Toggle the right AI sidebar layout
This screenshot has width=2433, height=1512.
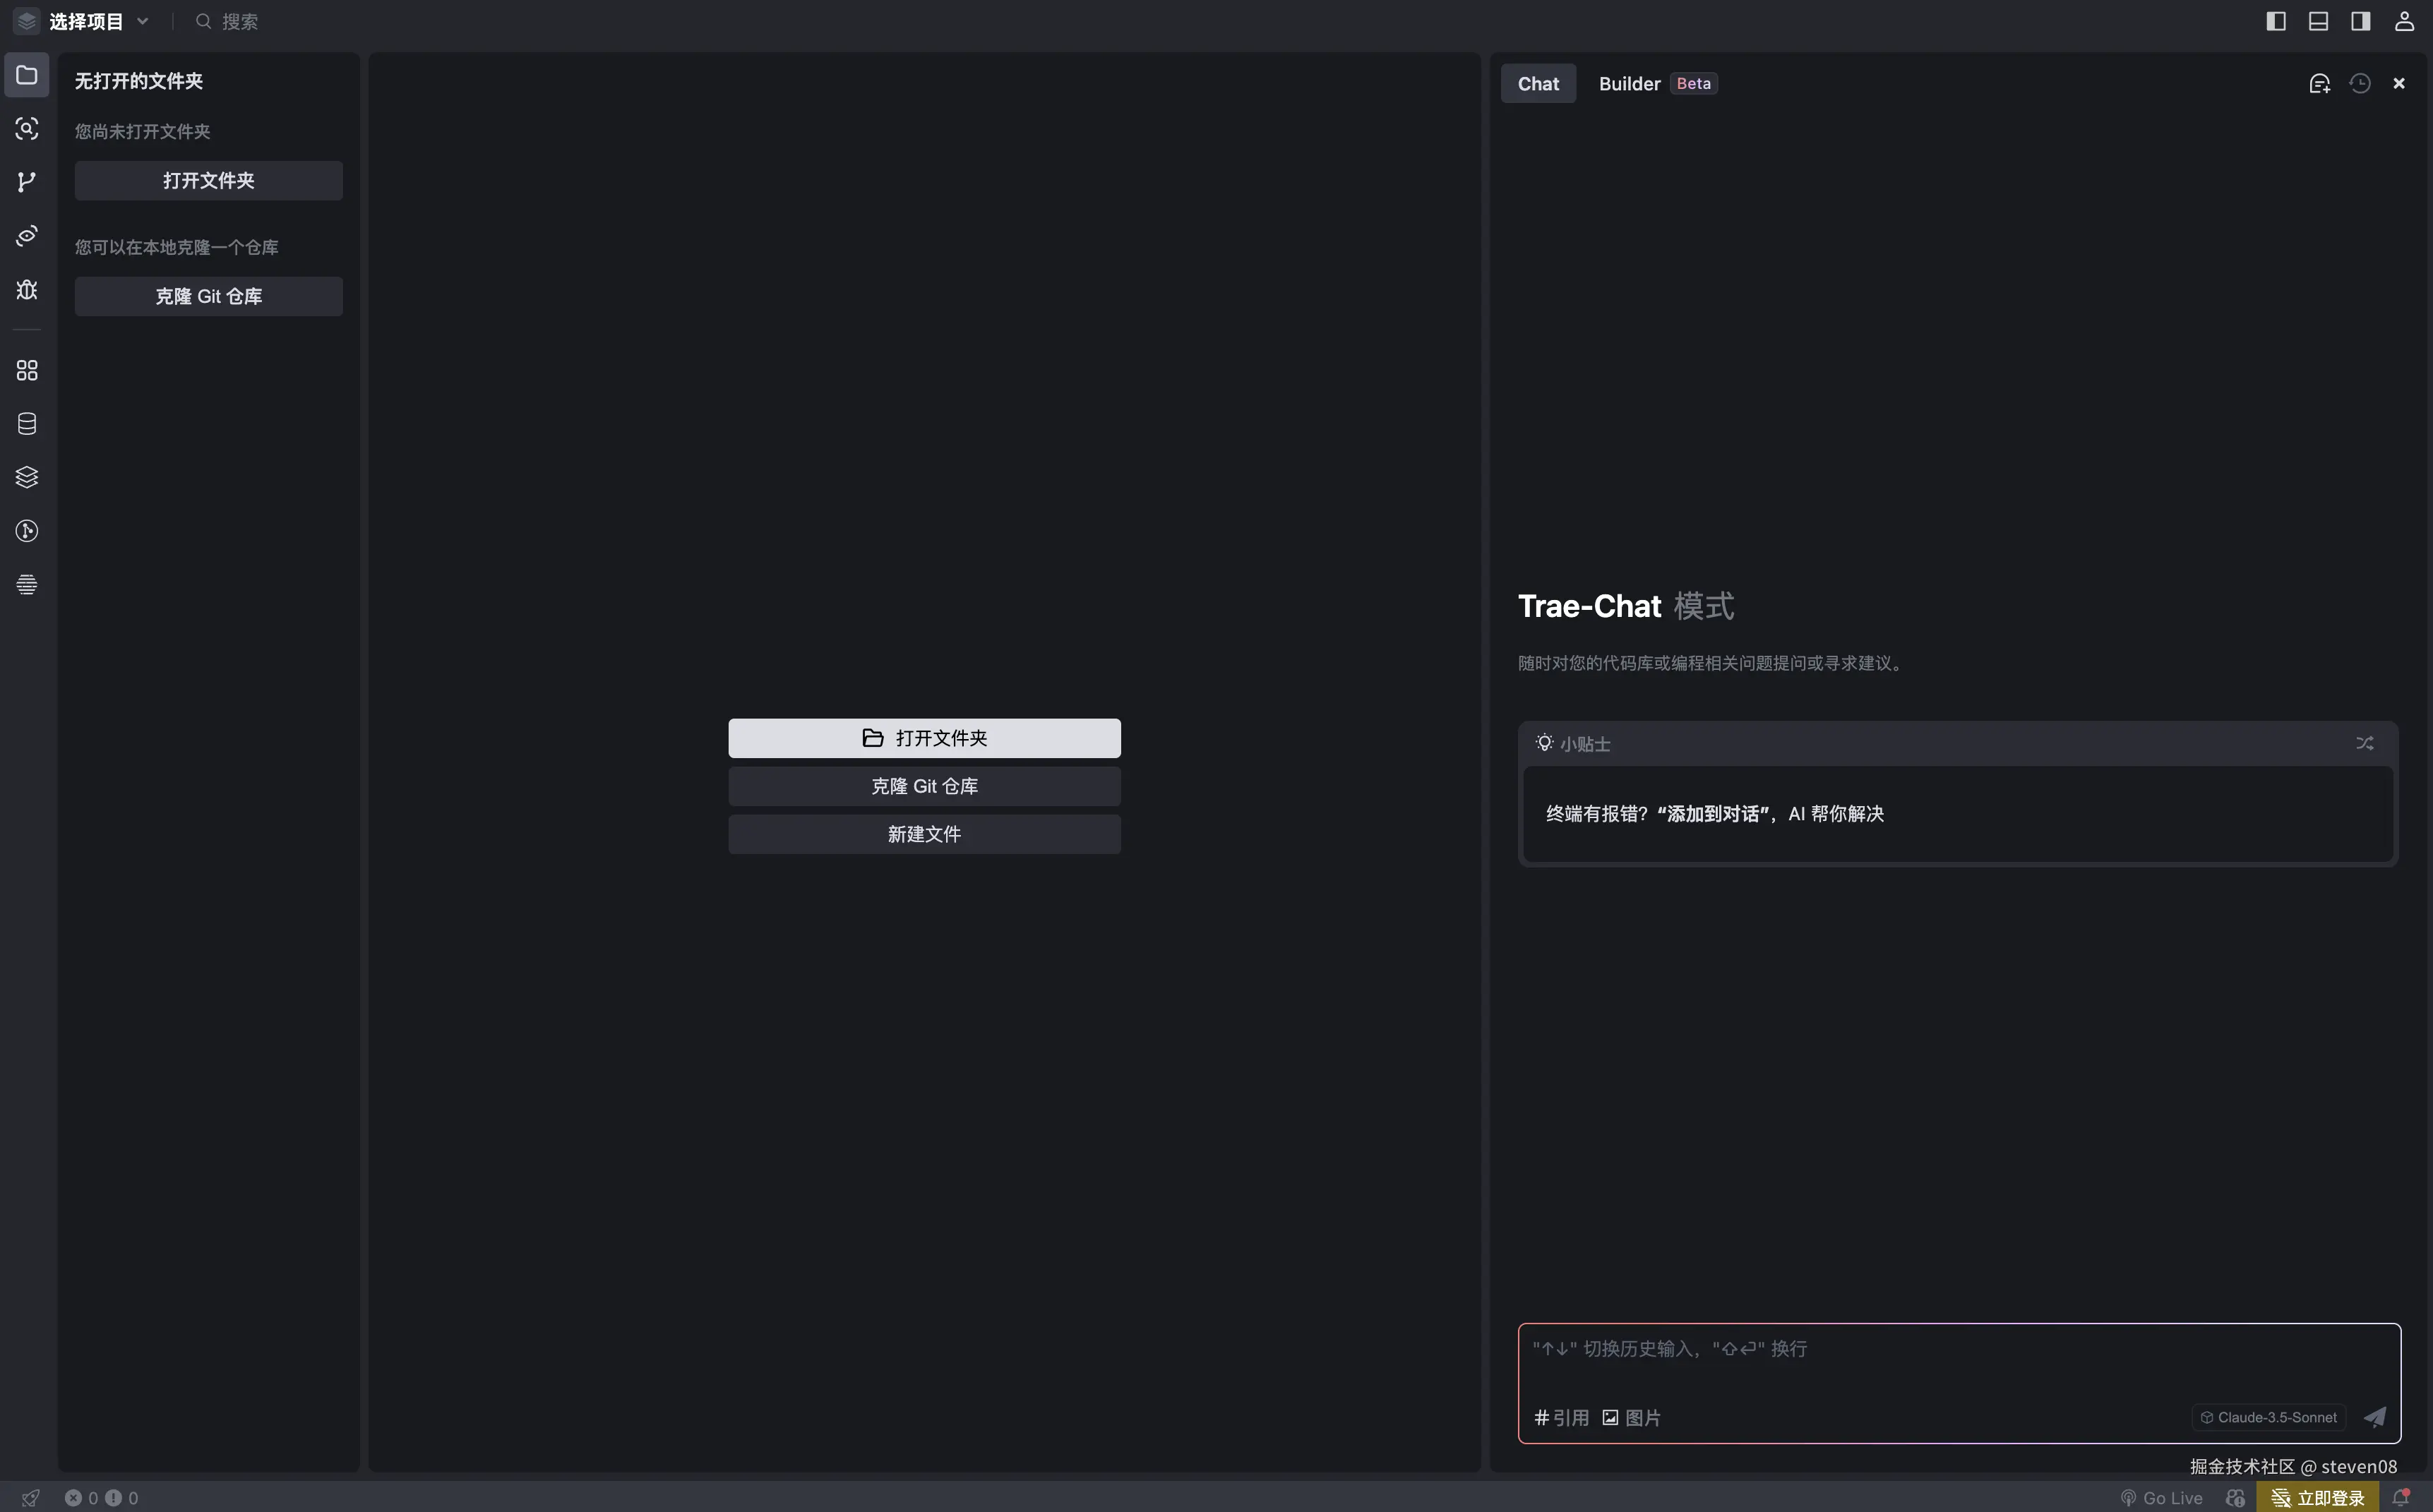click(x=2361, y=21)
